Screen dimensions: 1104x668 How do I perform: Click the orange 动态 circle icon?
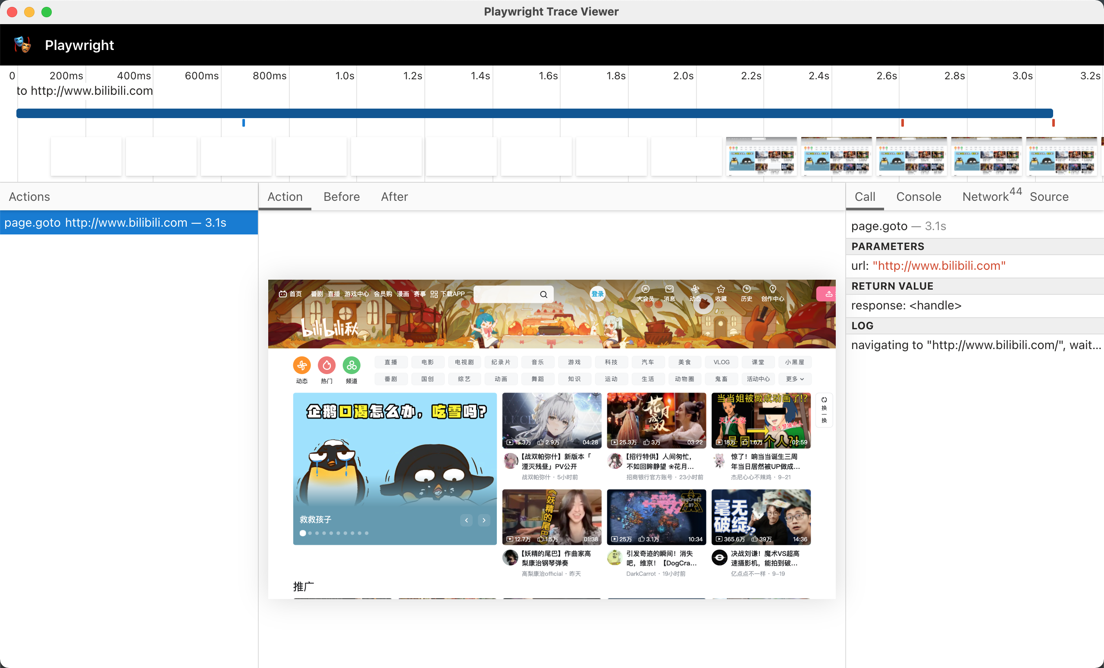[301, 365]
